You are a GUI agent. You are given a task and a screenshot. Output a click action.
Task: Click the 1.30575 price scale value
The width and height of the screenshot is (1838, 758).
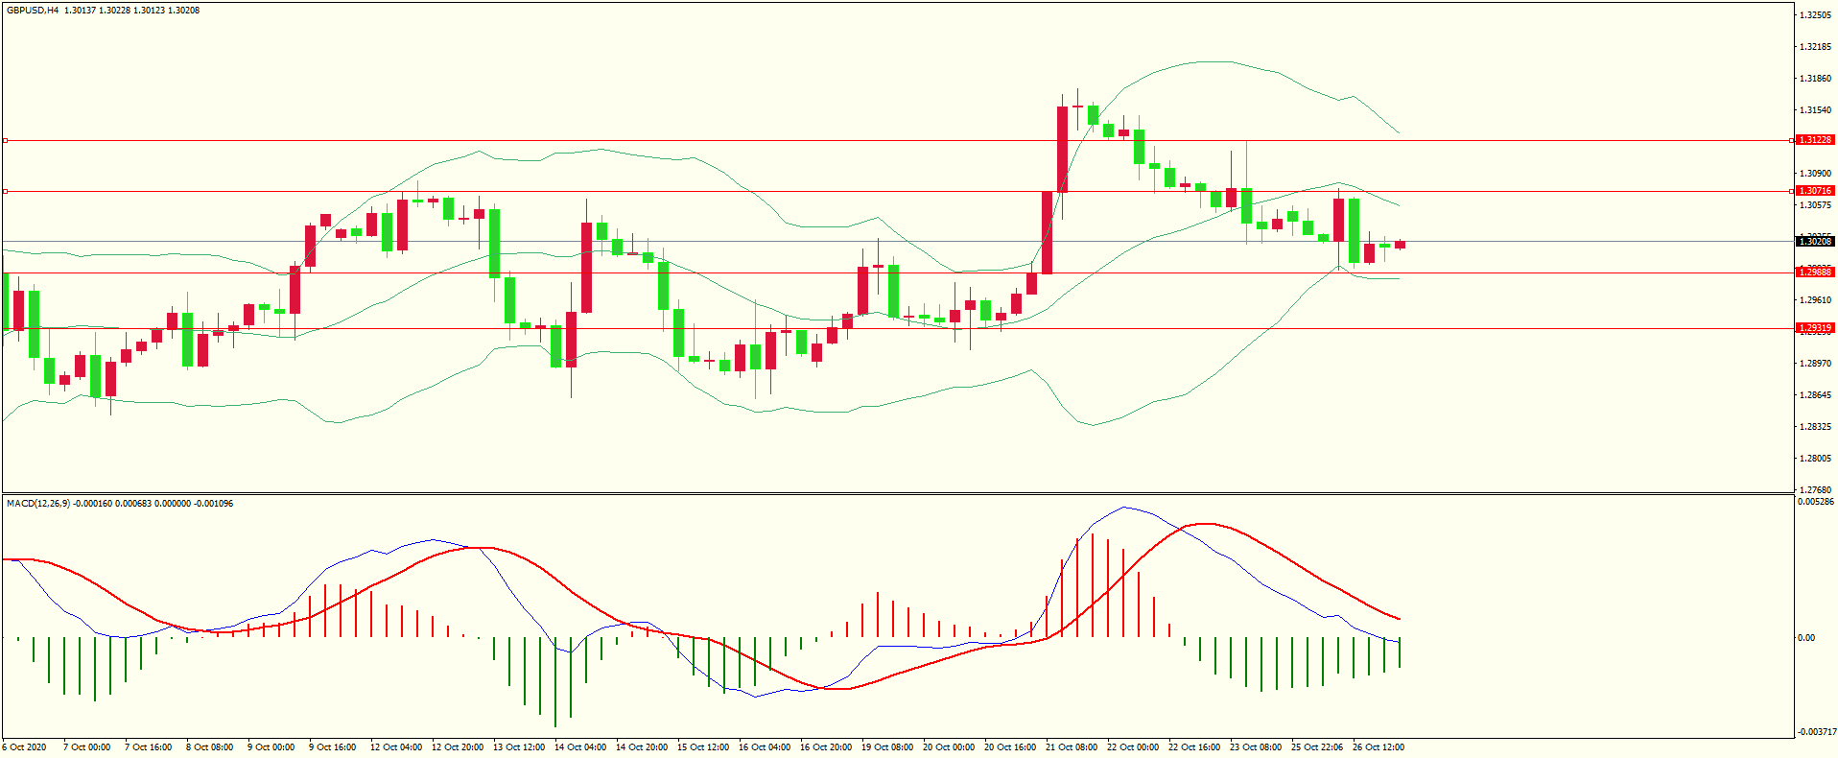coord(1817,205)
